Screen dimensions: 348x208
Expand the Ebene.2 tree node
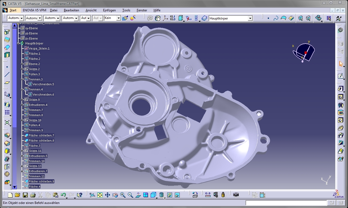(x=22, y=64)
